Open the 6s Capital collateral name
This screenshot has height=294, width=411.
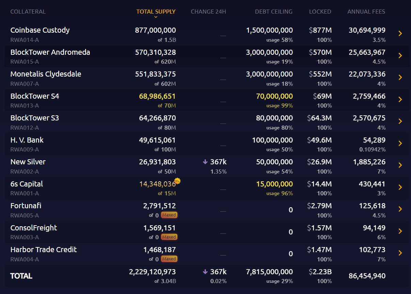pyautogui.click(x=27, y=184)
